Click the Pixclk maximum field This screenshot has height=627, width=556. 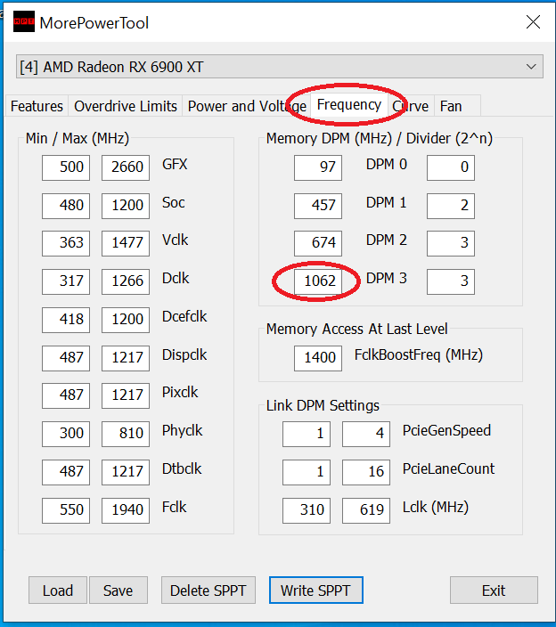(x=126, y=395)
